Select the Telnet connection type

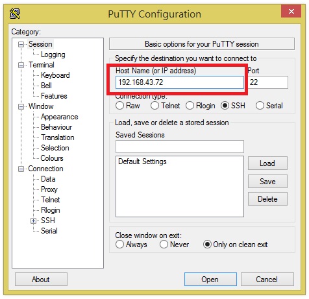(154, 106)
